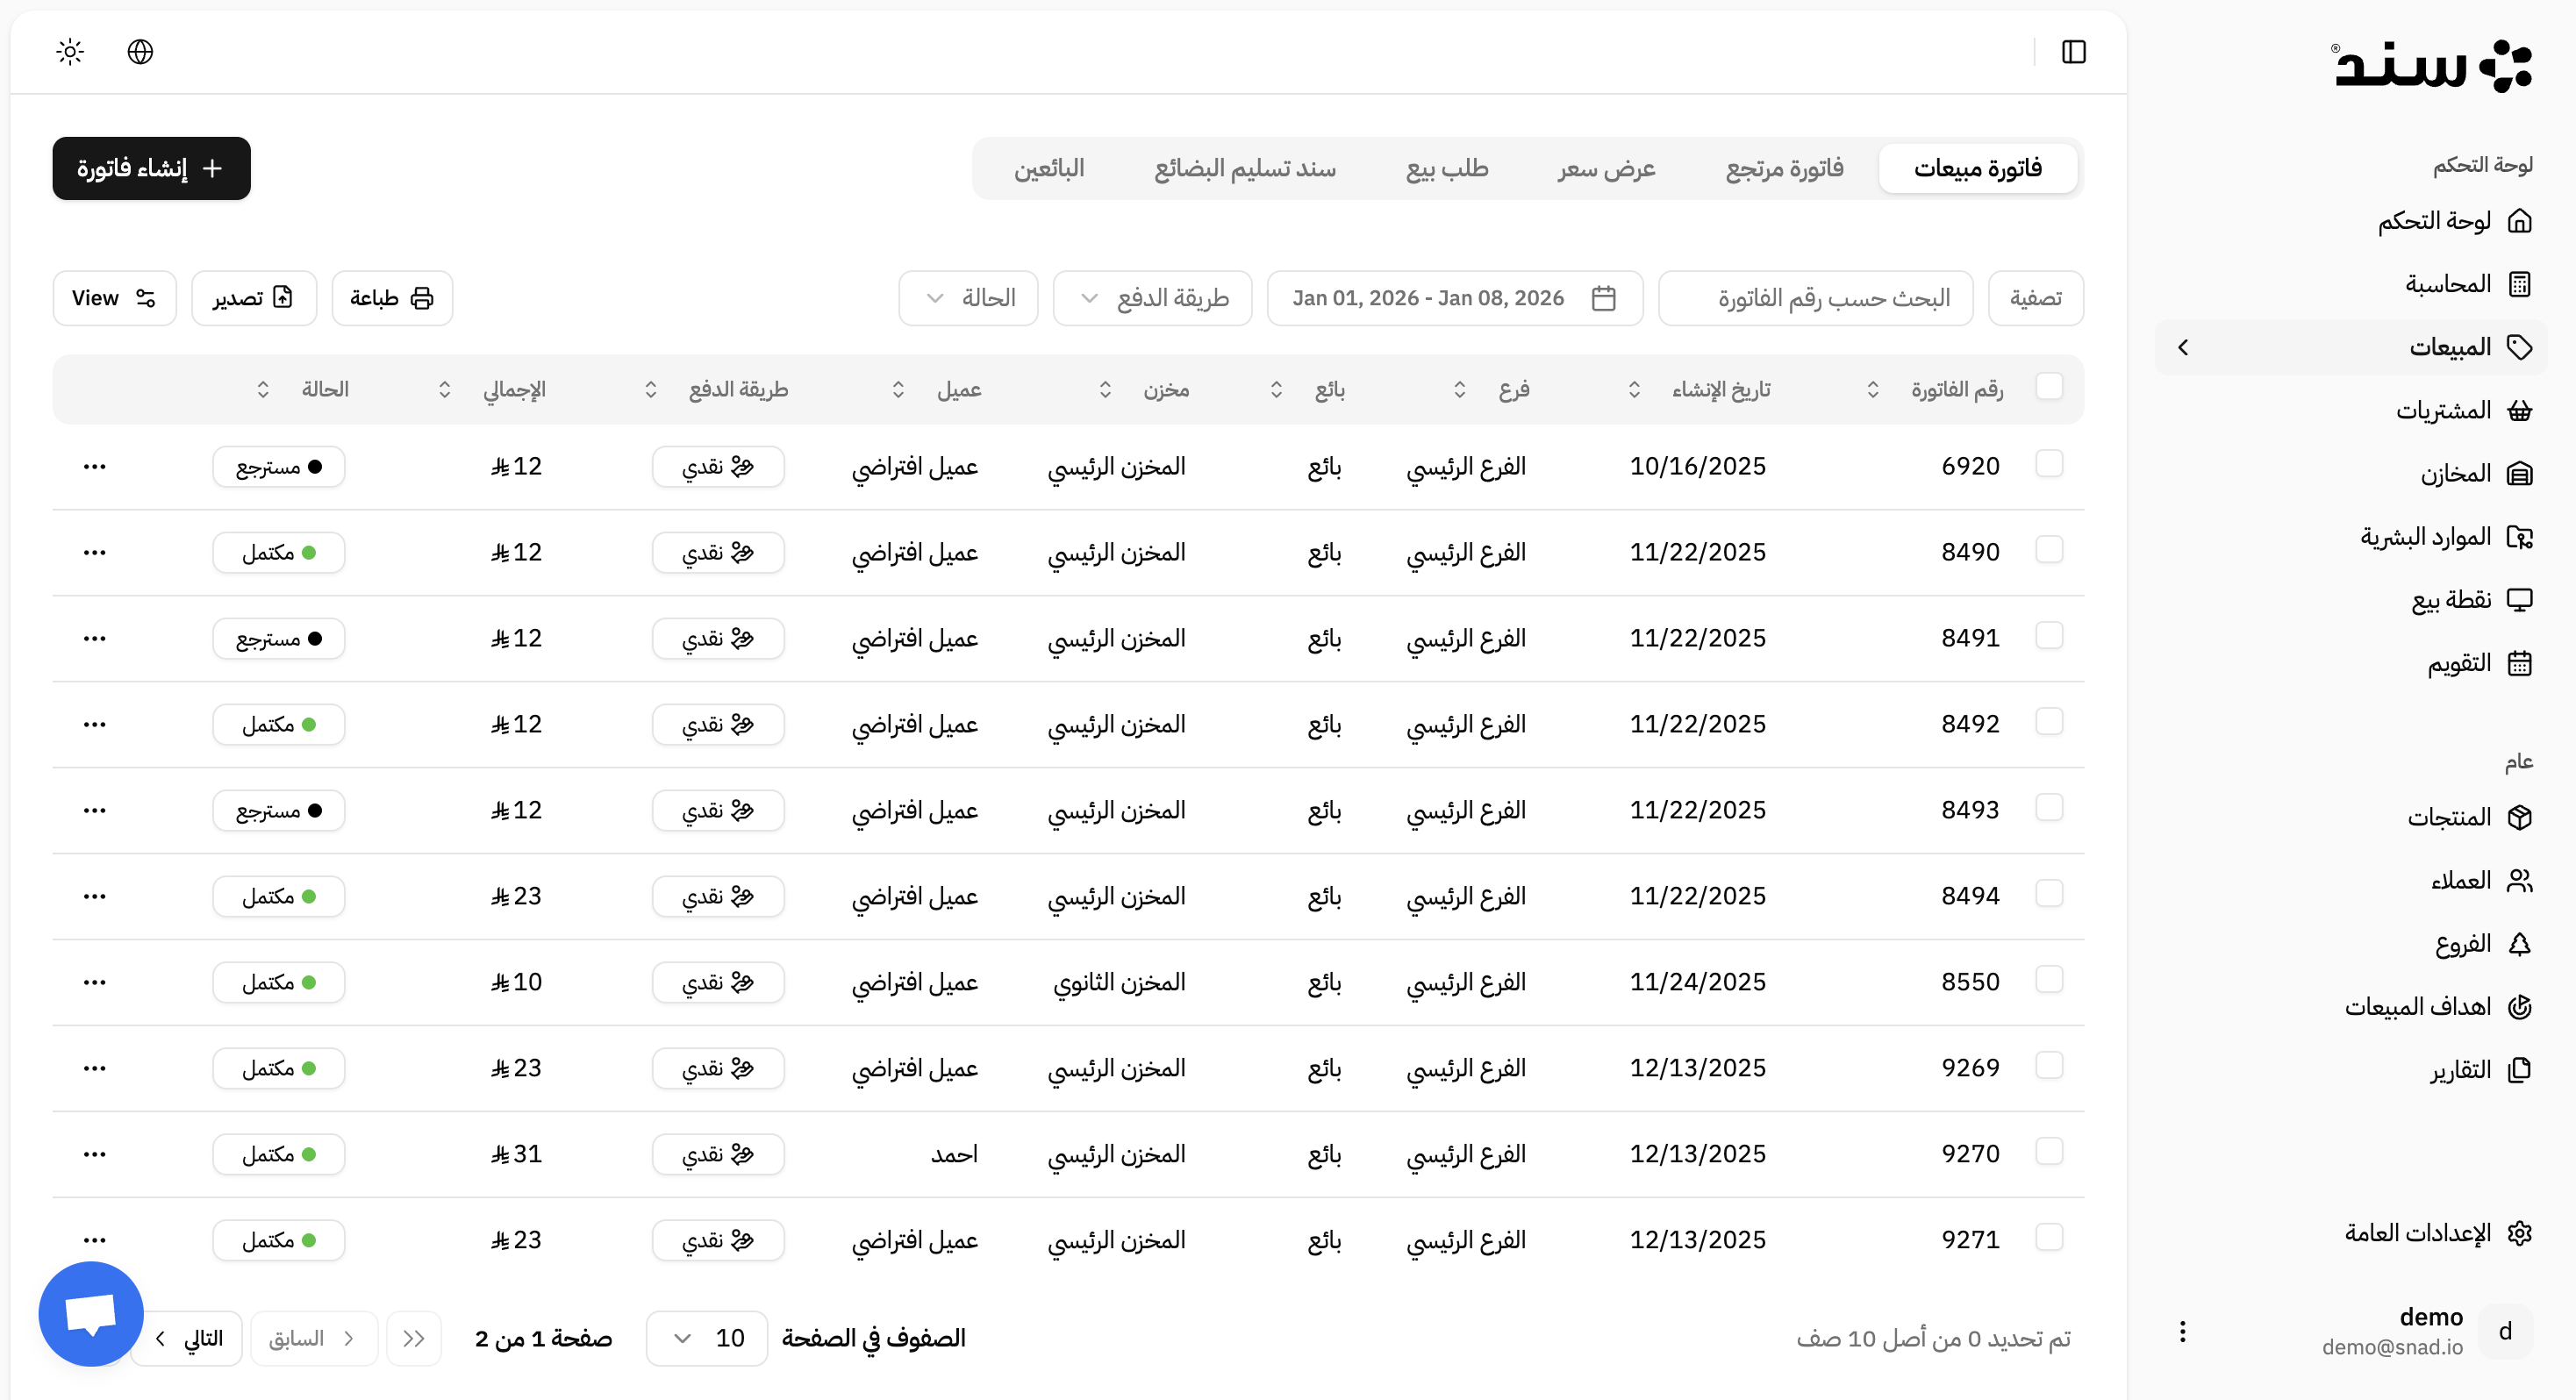Switch to the فاتورة مرتجع tab
Viewport: 2576px width, 1400px height.
[x=1784, y=168]
